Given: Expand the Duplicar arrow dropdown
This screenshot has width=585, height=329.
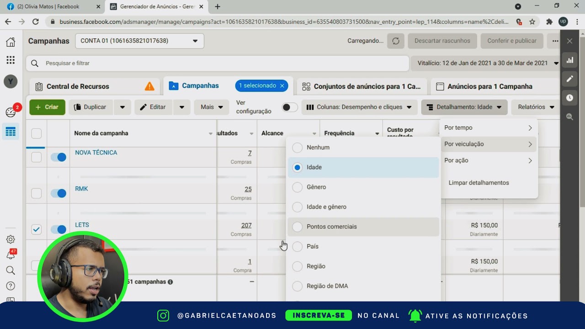Looking at the screenshot, I should [122, 107].
